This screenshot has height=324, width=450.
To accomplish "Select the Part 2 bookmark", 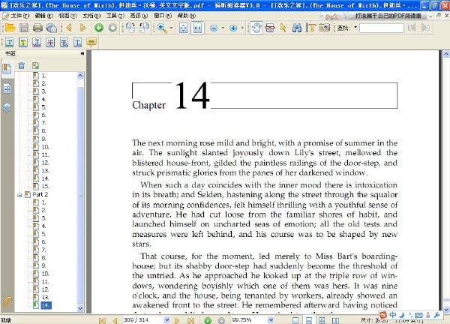I will [x=40, y=194].
